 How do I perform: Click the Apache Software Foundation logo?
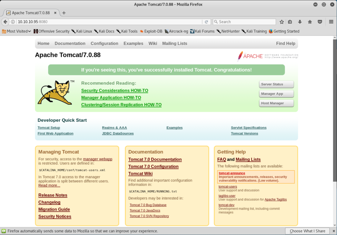[268, 56]
